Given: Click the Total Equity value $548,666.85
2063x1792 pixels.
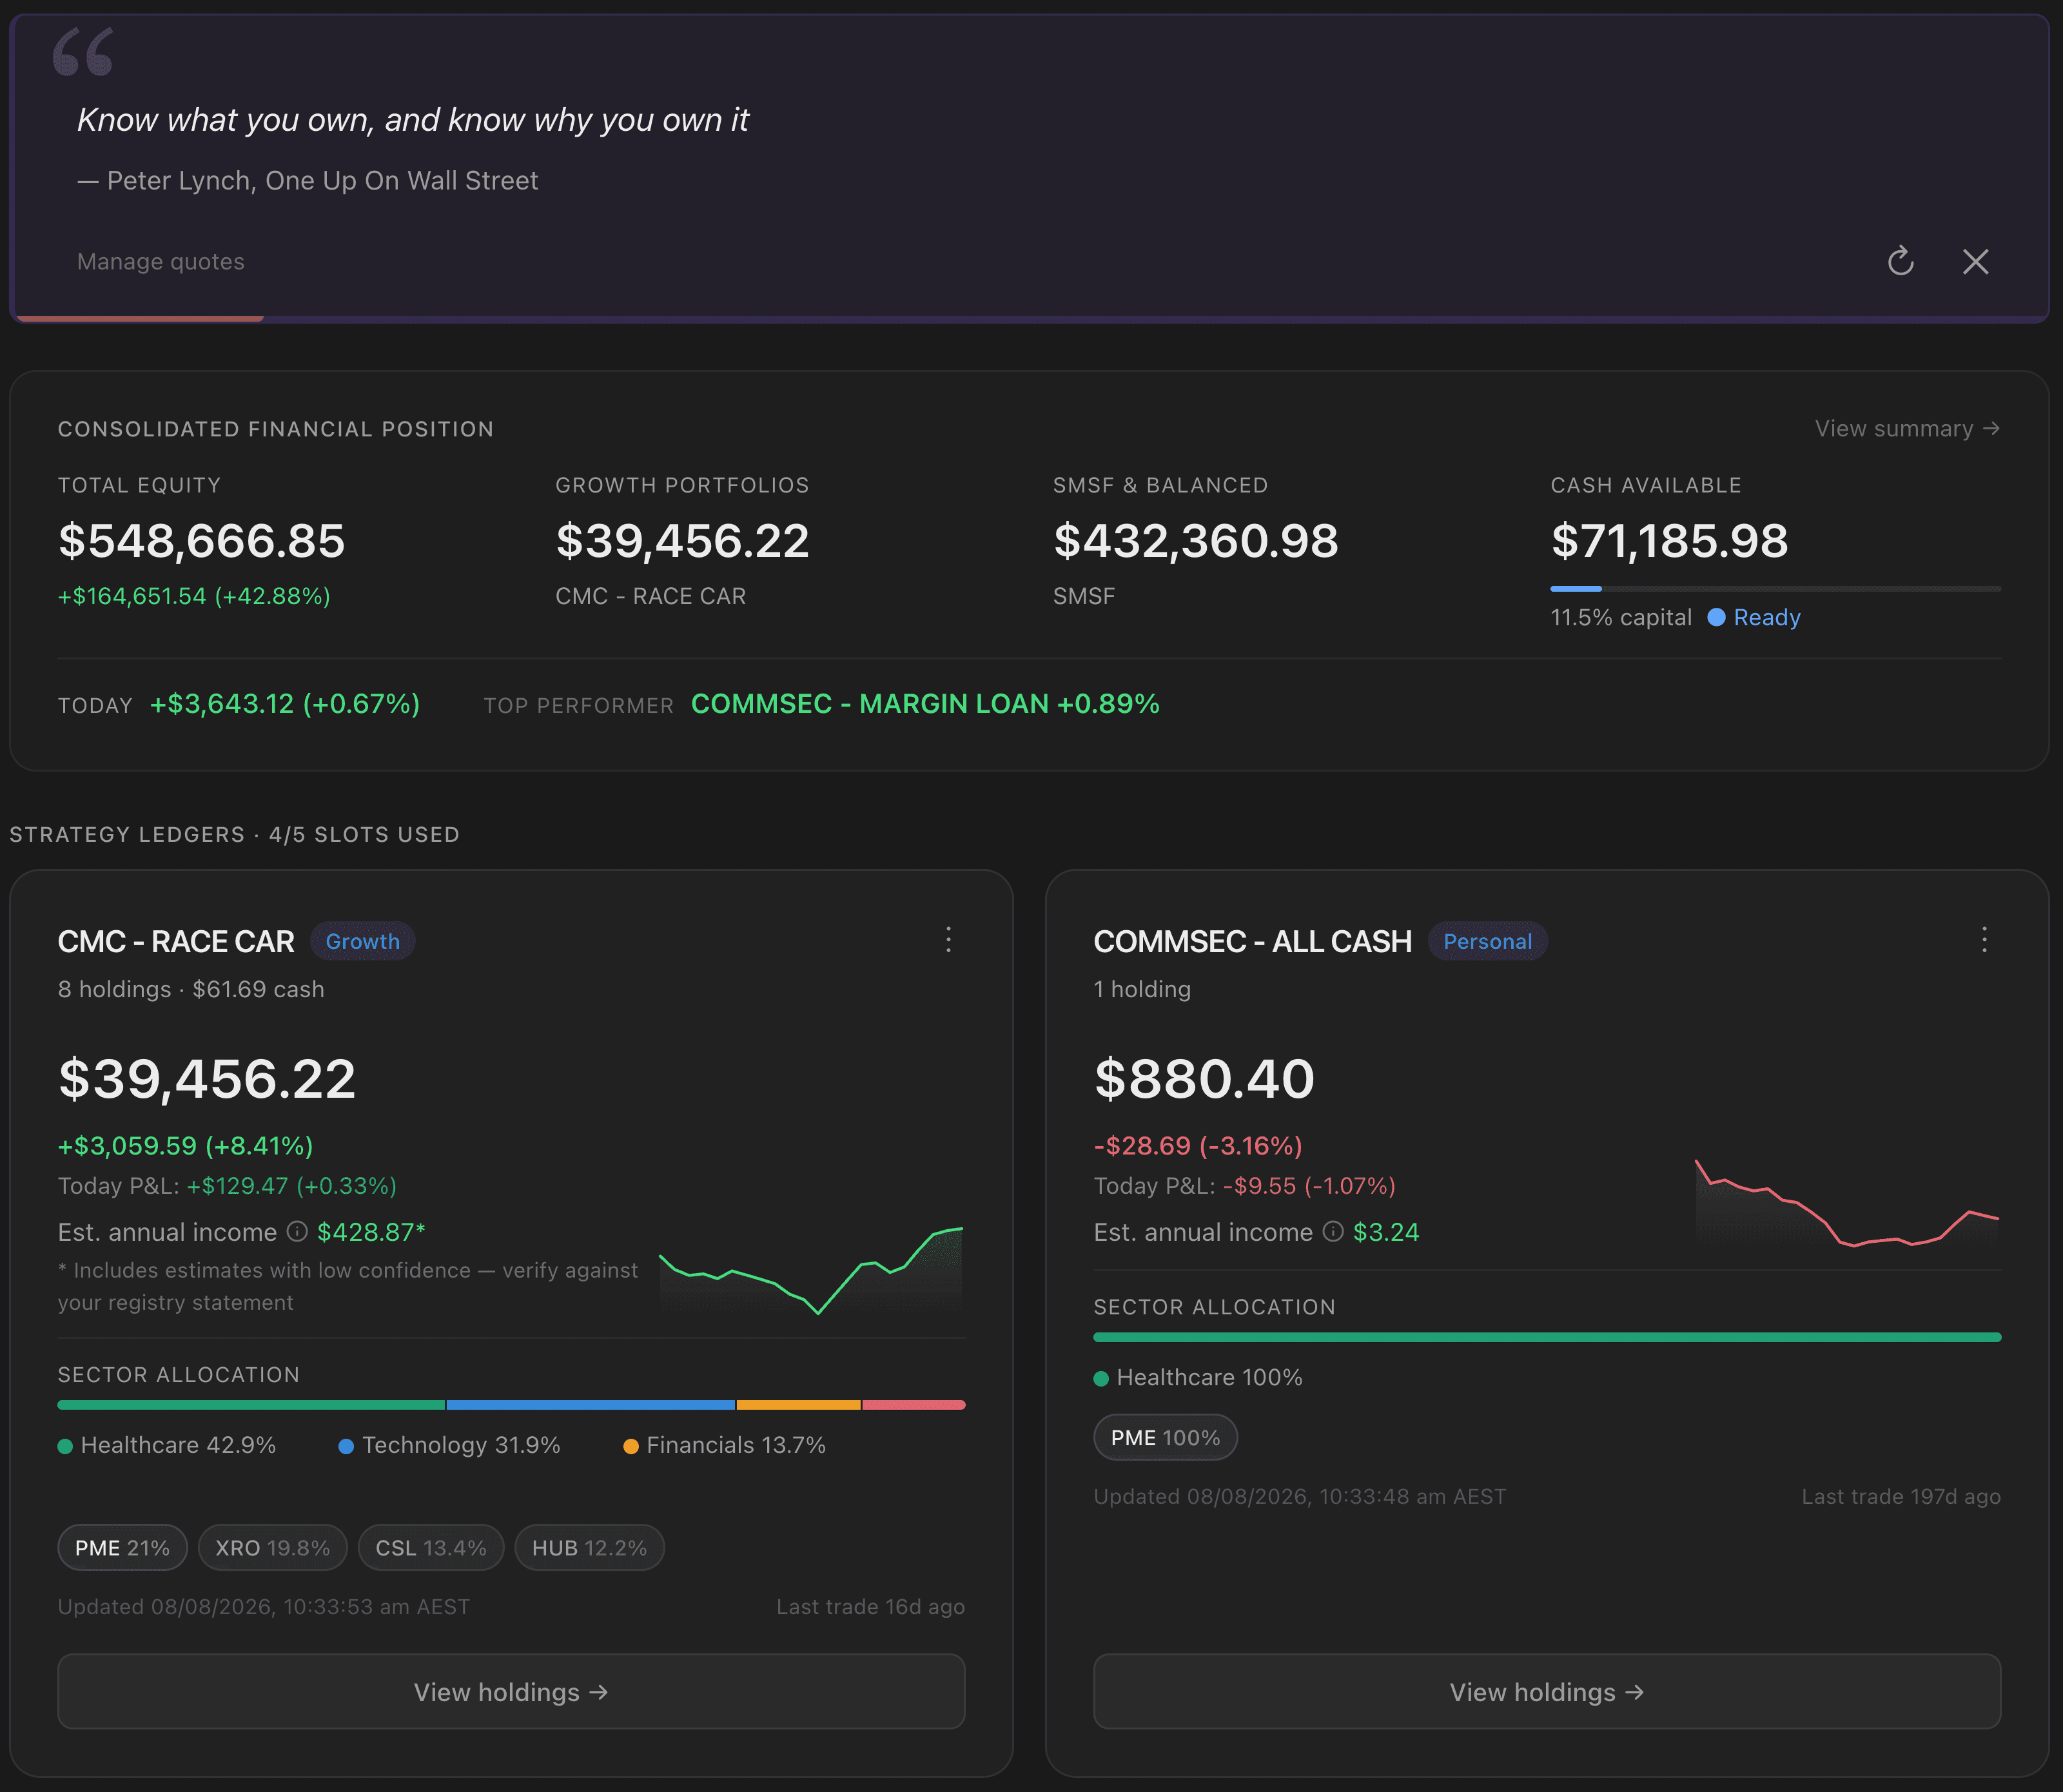Looking at the screenshot, I should coord(202,541).
